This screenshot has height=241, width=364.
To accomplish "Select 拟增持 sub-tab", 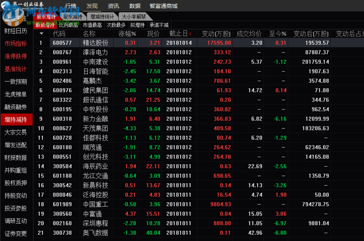I will [x=137, y=25].
